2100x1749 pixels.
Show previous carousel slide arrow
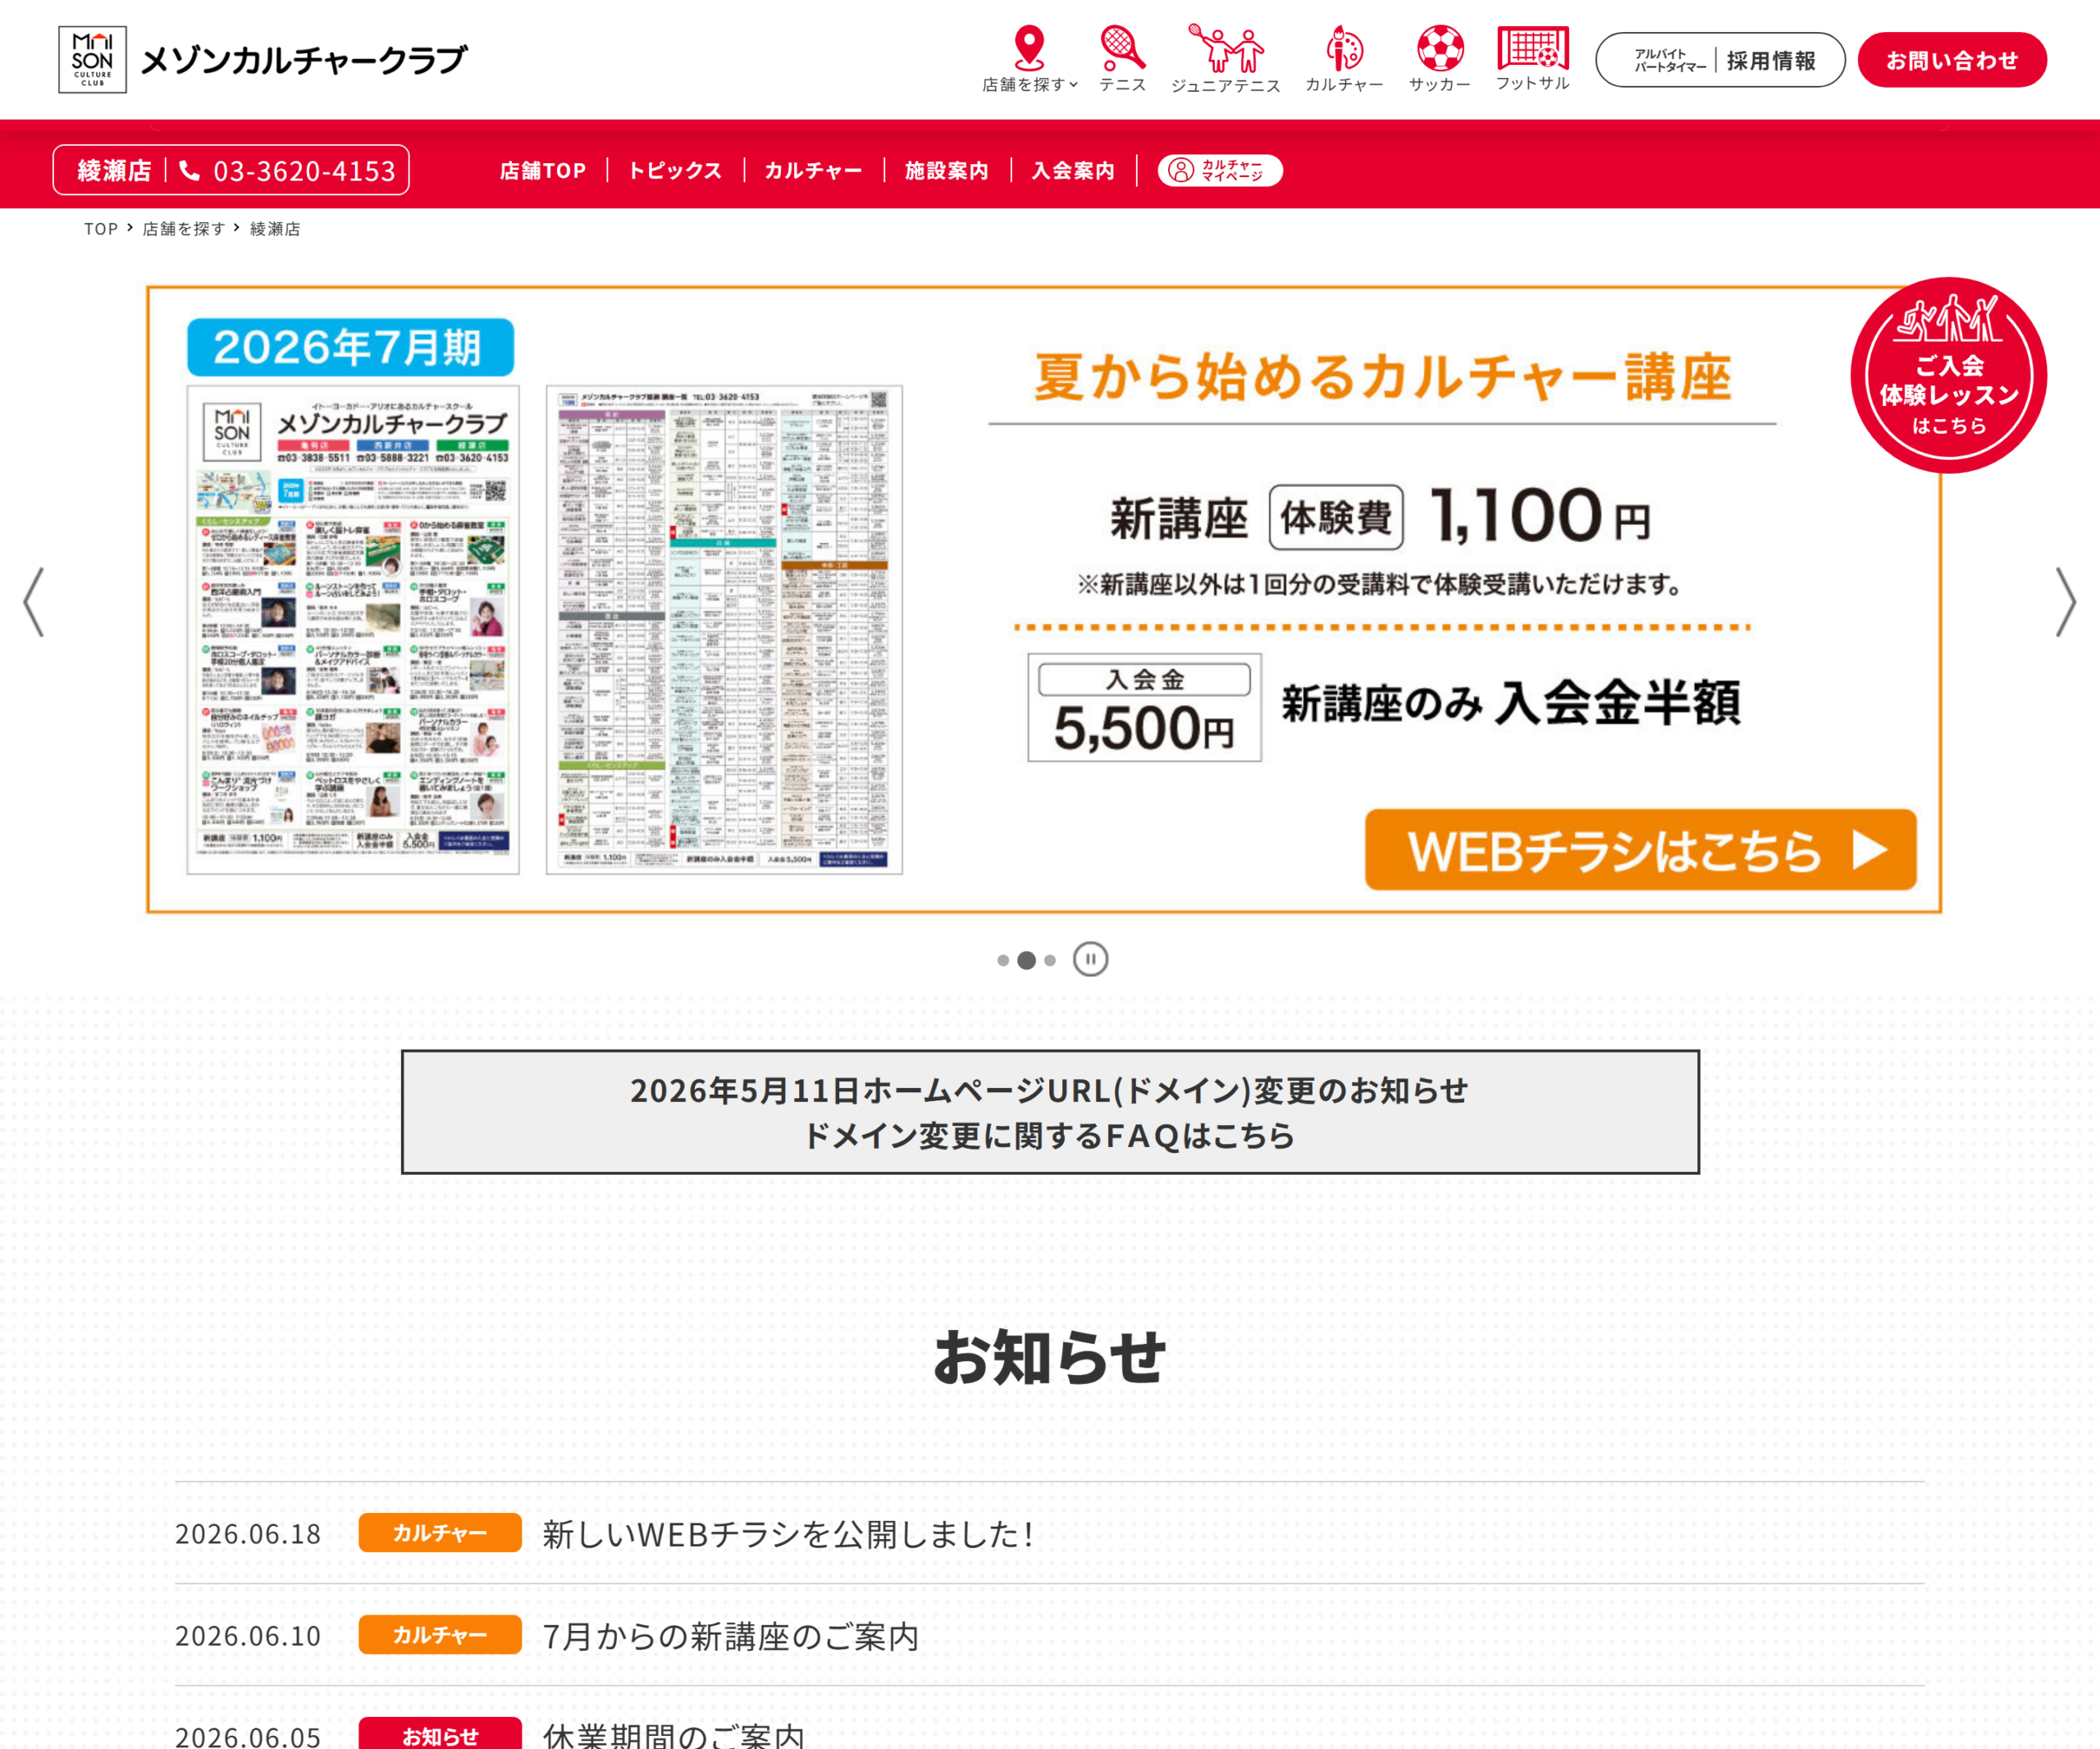click(34, 602)
